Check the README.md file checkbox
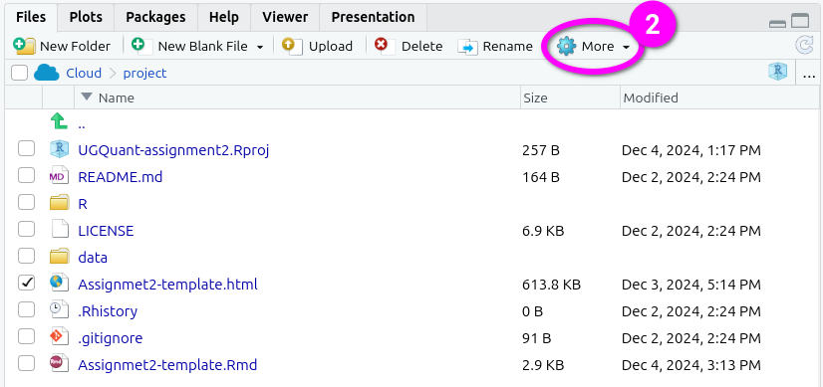 [x=26, y=176]
